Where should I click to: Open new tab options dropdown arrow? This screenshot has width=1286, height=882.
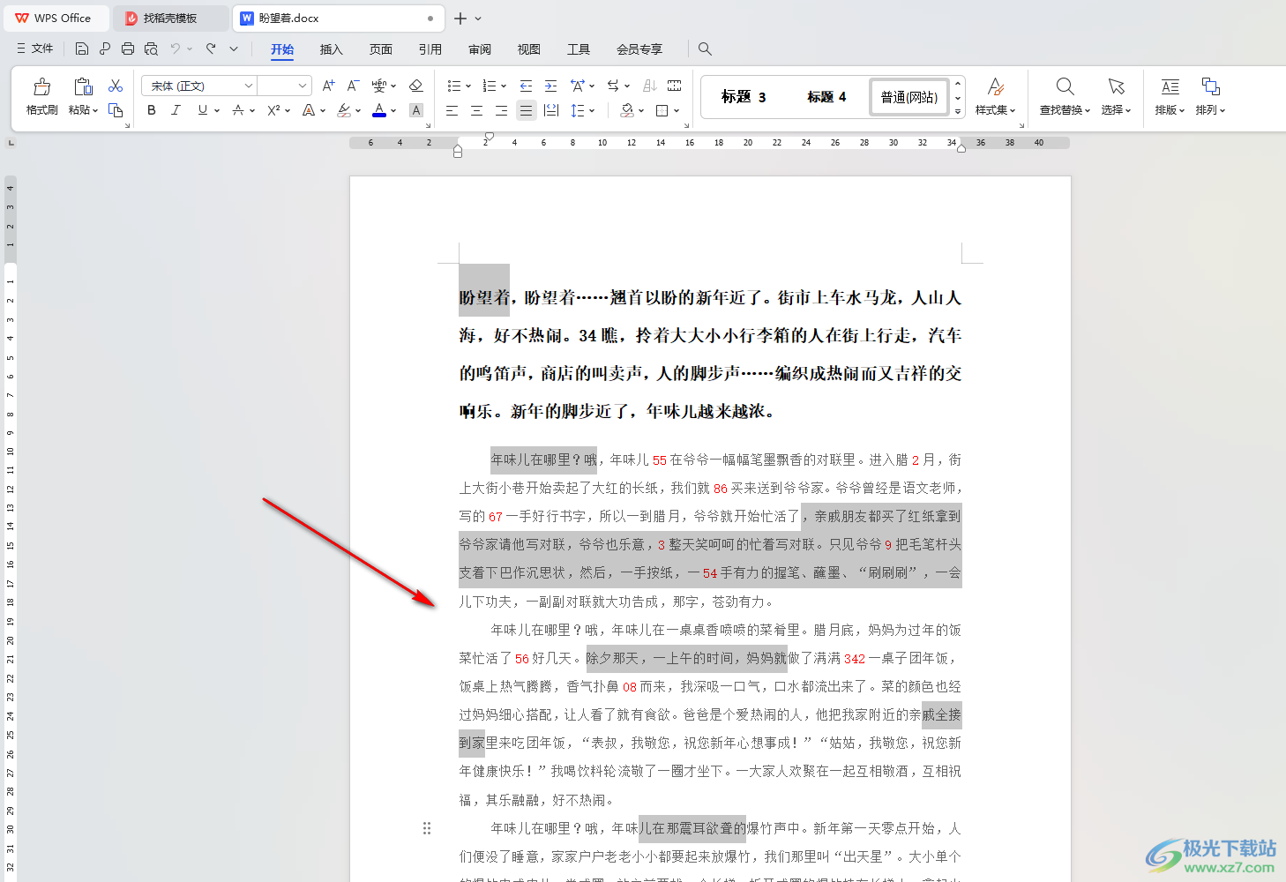[478, 18]
